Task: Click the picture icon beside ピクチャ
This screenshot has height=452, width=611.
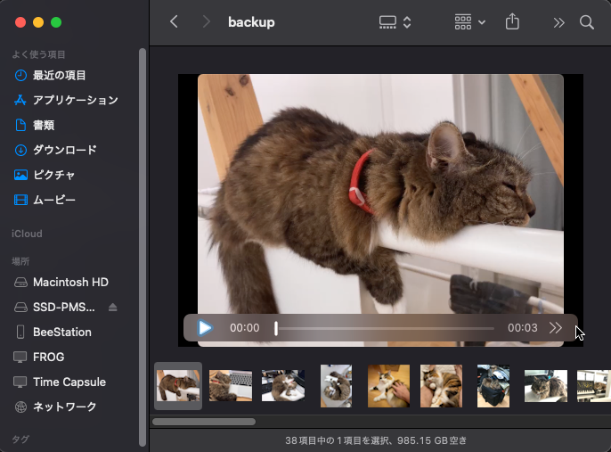Action: [x=20, y=175]
